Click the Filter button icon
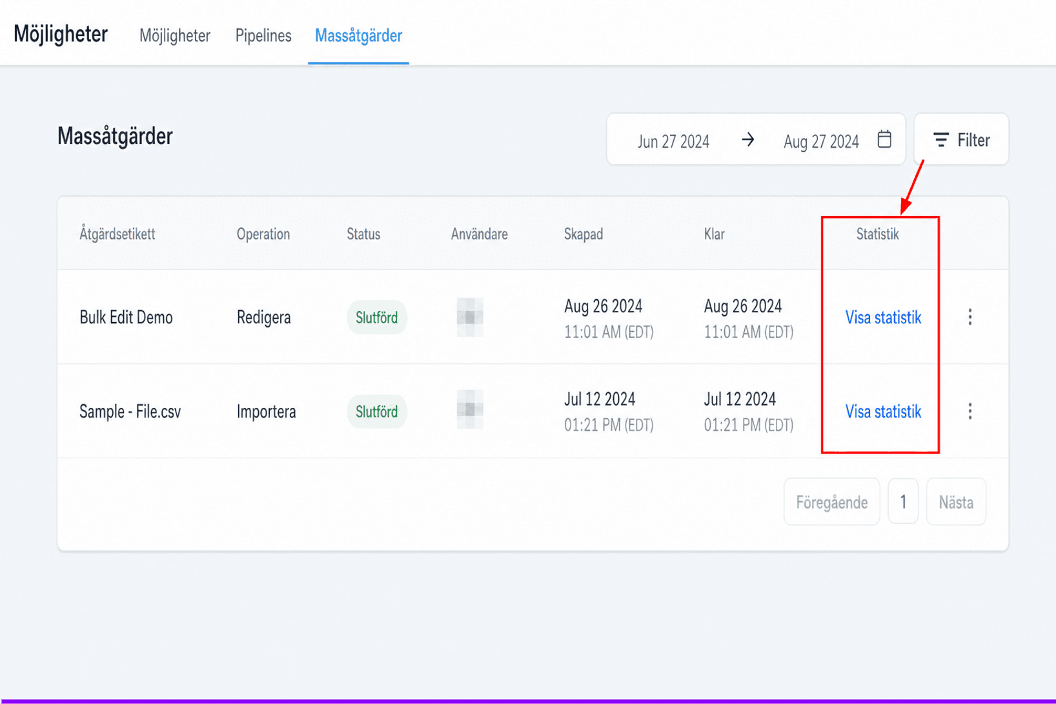 coord(940,140)
